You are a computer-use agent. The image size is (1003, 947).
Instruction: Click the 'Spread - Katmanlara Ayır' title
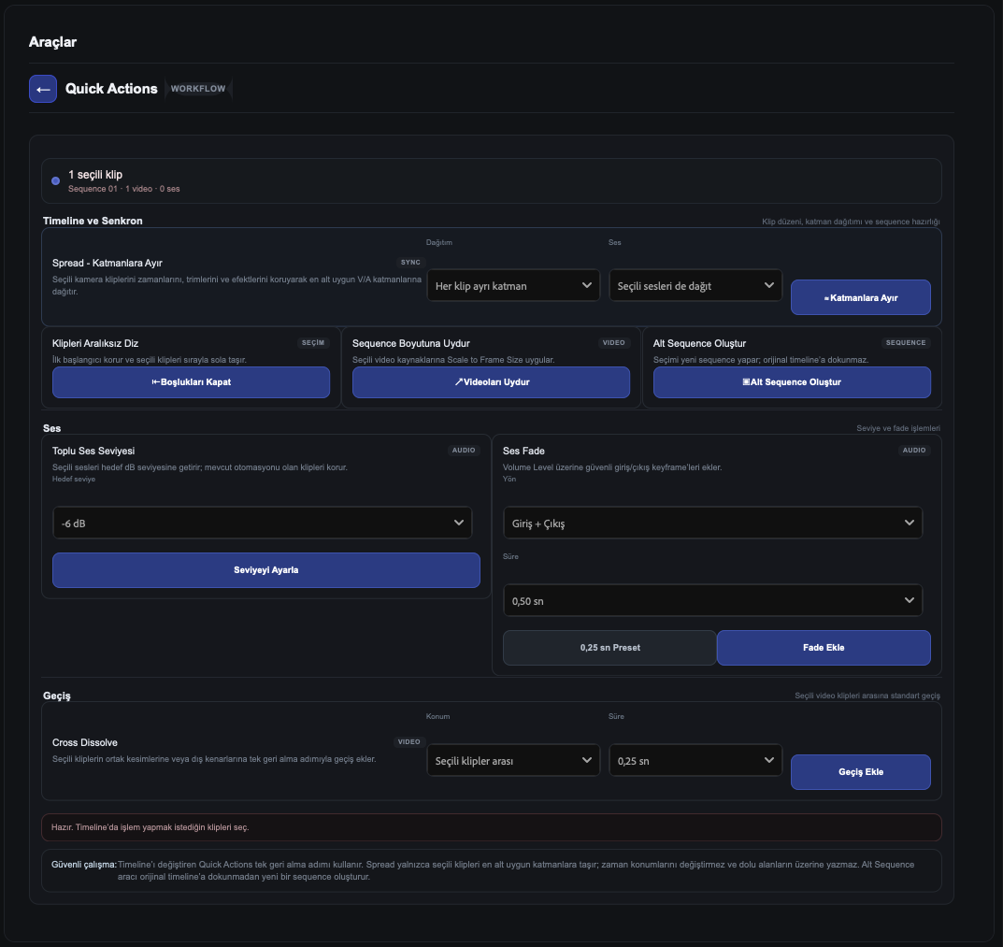point(107,263)
